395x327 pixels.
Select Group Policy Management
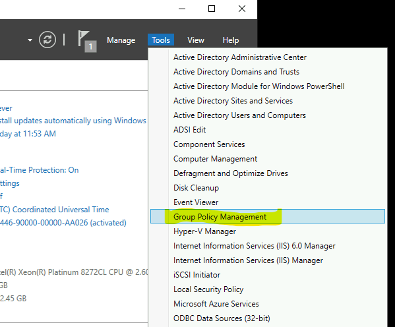pos(268,216)
